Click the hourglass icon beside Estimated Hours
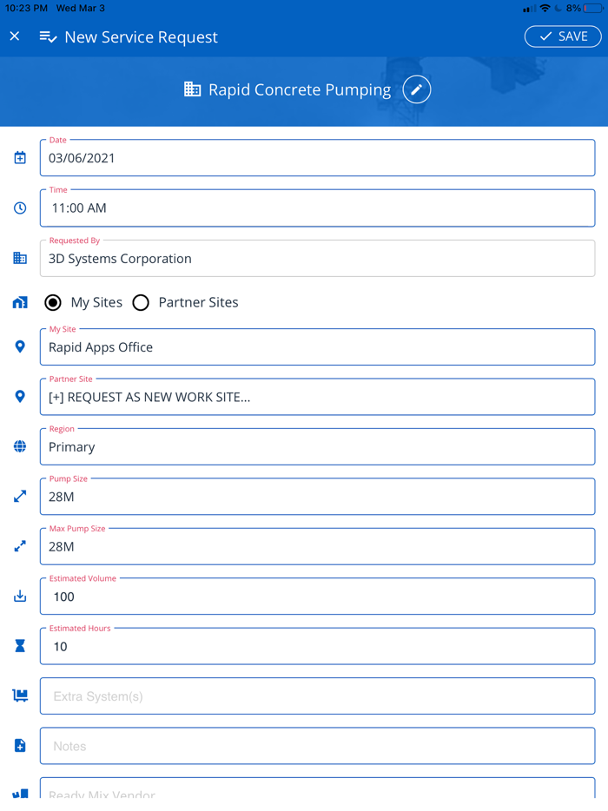The image size is (608, 811). click(19, 646)
